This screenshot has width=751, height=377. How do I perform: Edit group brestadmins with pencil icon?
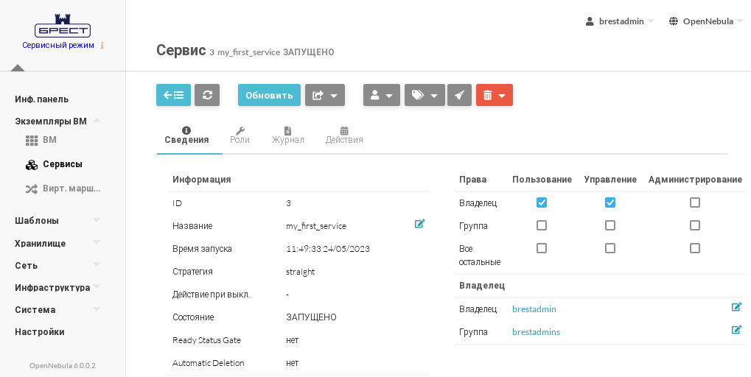point(736,330)
